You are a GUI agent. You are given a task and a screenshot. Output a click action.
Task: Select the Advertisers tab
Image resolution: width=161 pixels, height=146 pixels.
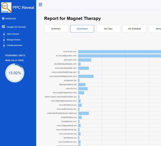click(x=82, y=29)
